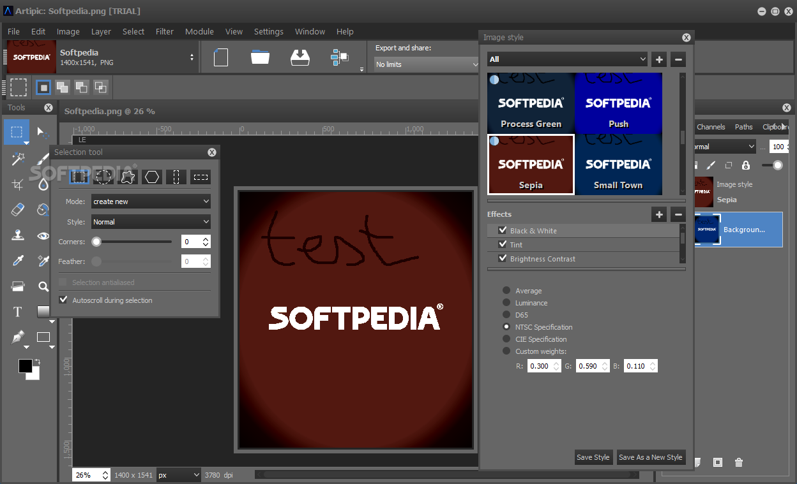797x484 pixels.
Task: Expand the Softpedia document switcher
Action: pos(192,57)
